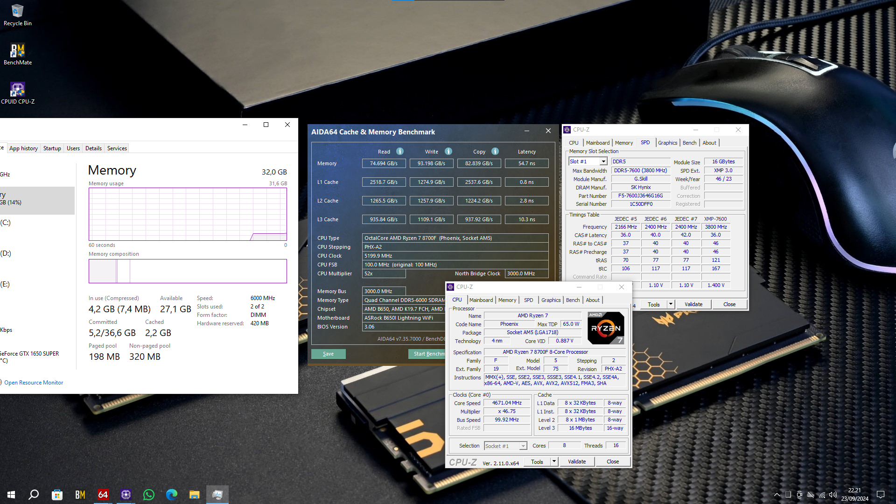Screen dimensions: 896x504
Task: Click the Ryzen 7 logo in CPU-Z
Action: [606, 328]
